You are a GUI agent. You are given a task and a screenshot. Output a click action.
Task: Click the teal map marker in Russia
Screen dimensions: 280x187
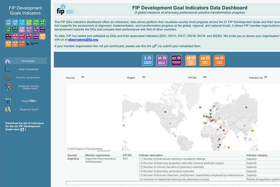[246, 107]
